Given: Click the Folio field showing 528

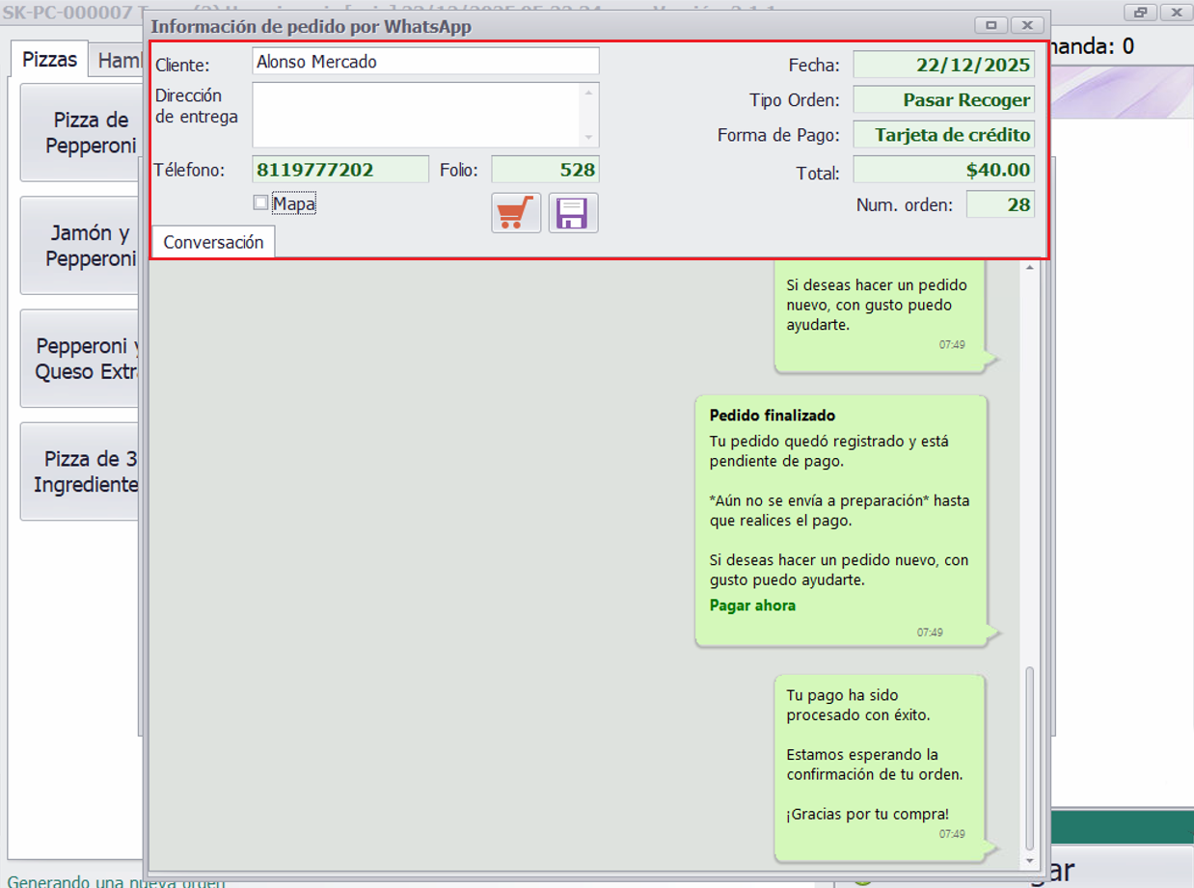Looking at the screenshot, I should 545,170.
